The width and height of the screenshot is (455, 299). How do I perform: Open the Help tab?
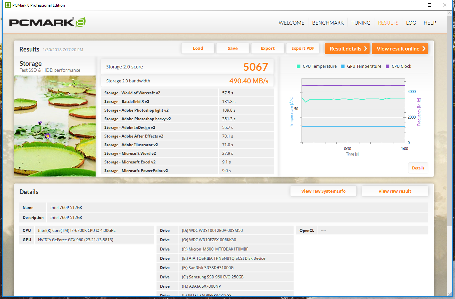click(x=430, y=23)
